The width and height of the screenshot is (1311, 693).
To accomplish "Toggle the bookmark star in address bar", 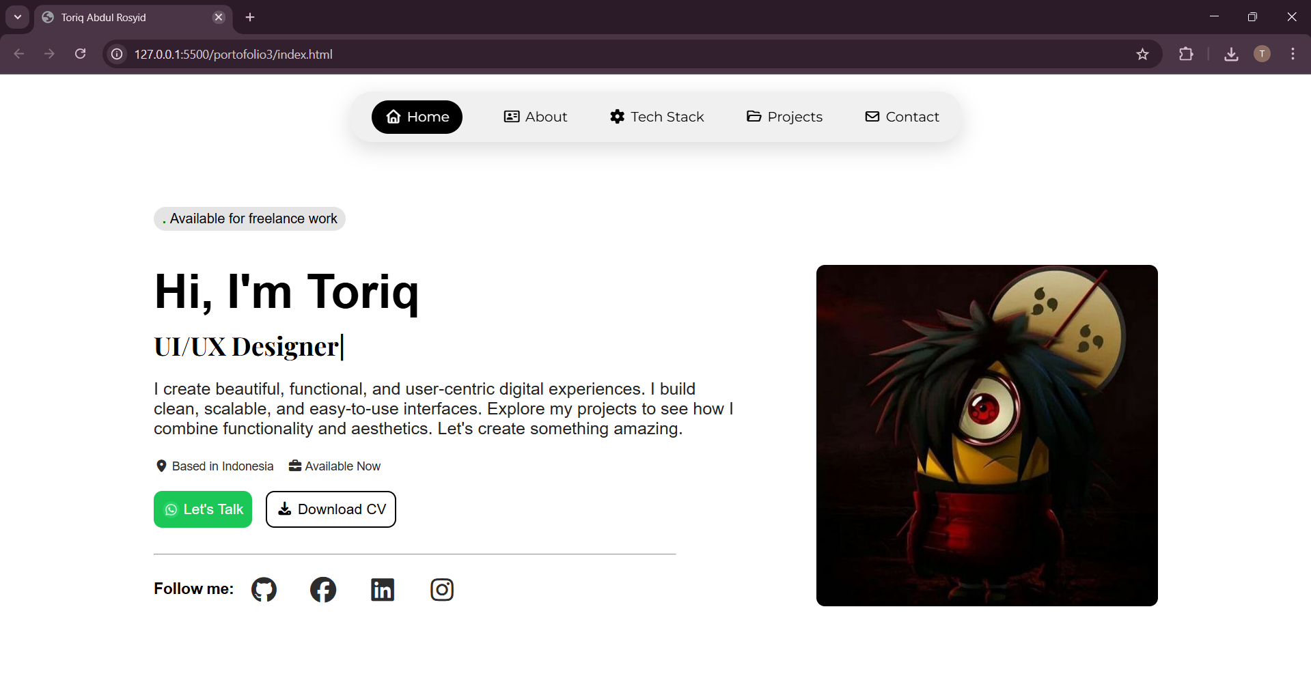I will click(1143, 54).
